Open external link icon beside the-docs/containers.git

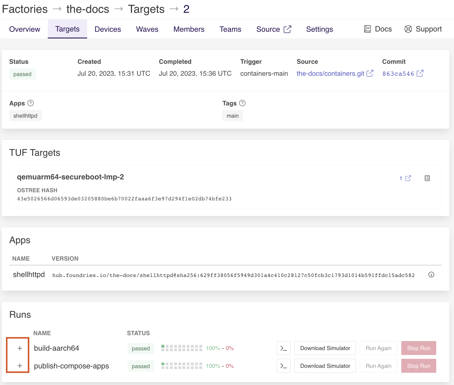click(369, 73)
